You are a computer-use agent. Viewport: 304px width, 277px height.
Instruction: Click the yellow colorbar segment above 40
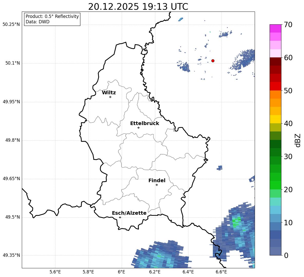pos(275,119)
